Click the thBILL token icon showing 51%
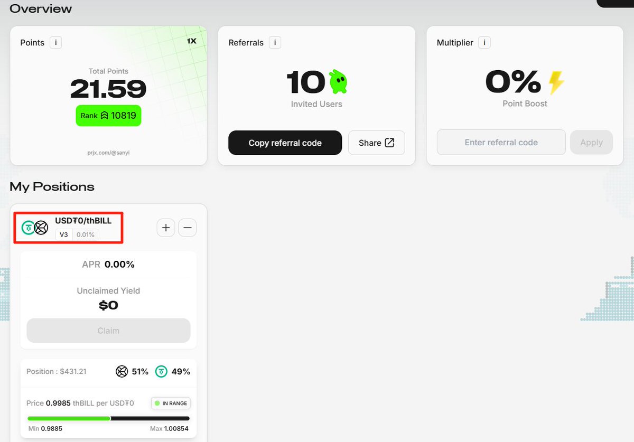The image size is (634, 442). coord(122,372)
